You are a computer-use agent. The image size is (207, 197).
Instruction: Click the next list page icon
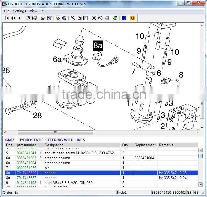point(34,18)
